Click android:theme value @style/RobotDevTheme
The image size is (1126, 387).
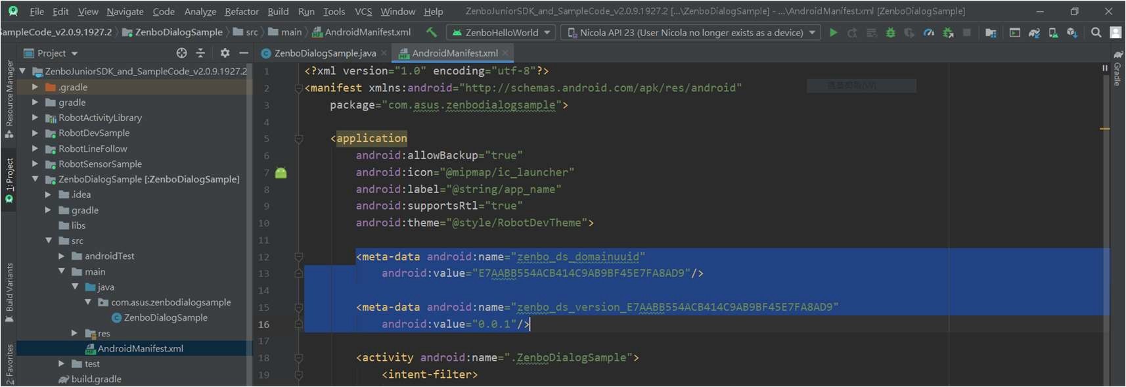(x=516, y=223)
